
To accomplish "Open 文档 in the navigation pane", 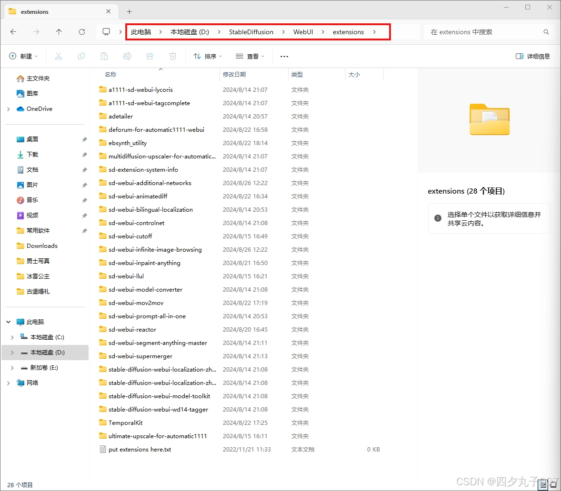I will [x=32, y=170].
